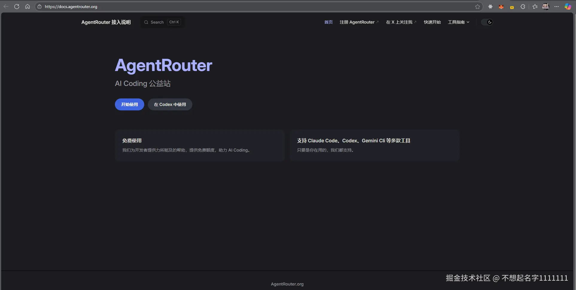Screen dimensions: 576x290
Task: Bookmark this page with the star icon
Action: coord(478,7)
